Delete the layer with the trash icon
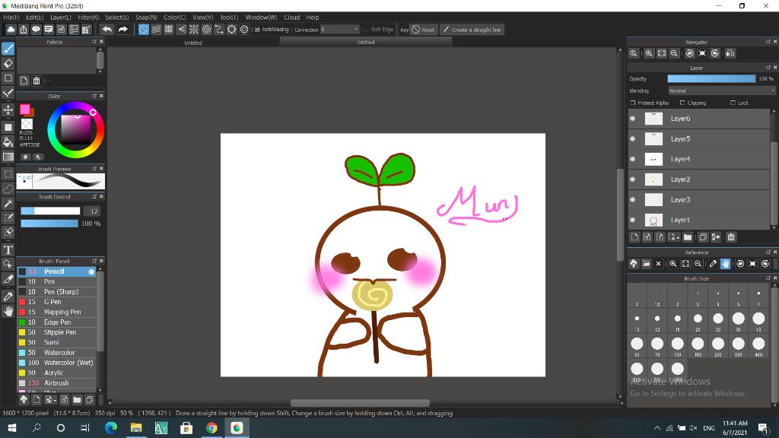Viewport: 779px width, 438px height. click(x=731, y=237)
